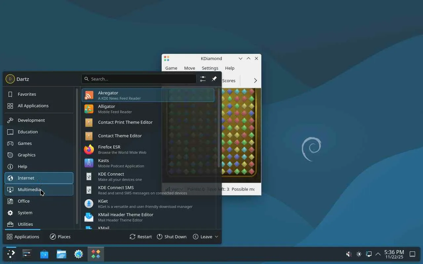Image resolution: width=423 pixels, height=264 pixels.
Task: Switch to the Places tab
Action: point(60,237)
